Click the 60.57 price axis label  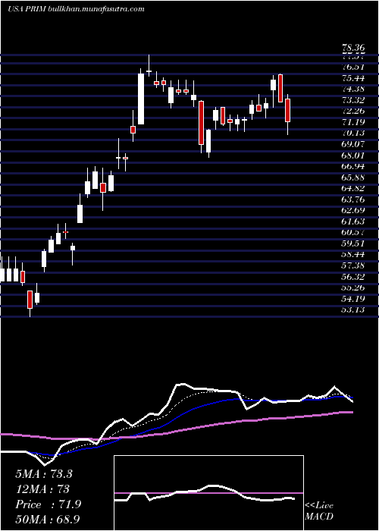point(353,232)
